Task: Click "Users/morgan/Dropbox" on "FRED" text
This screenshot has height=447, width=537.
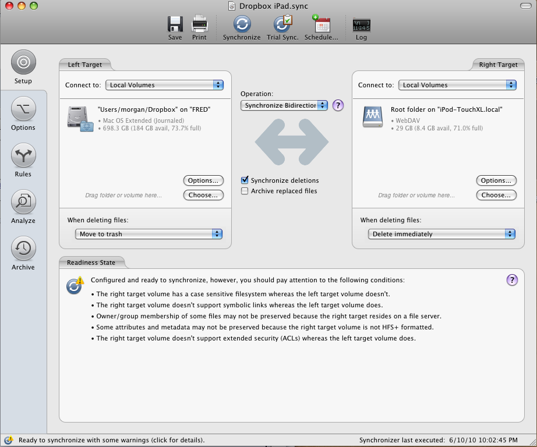Action: tap(154, 109)
